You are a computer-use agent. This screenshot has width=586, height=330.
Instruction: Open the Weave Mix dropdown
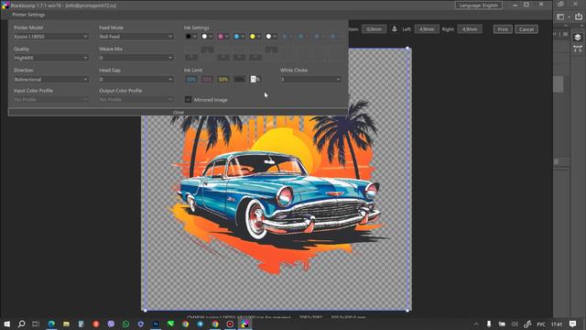[136, 58]
